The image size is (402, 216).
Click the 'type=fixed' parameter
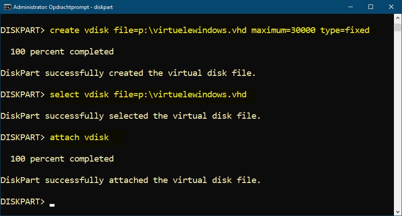point(345,30)
